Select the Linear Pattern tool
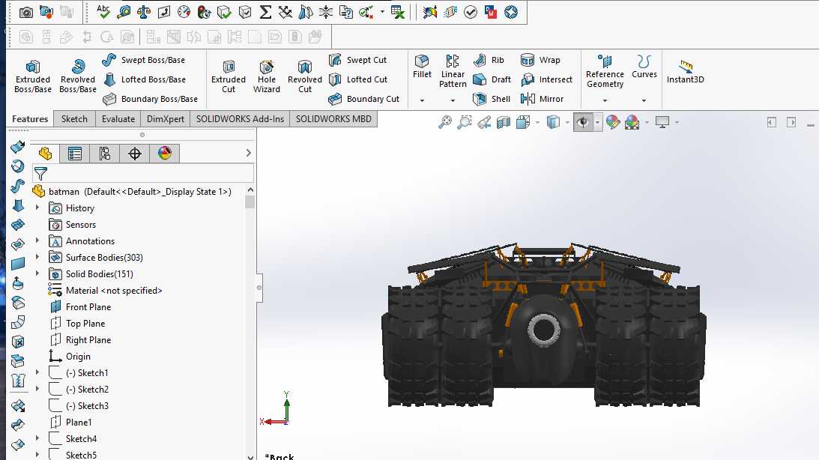This screenshot has height=460, width=819. click(x=453, y=71)
